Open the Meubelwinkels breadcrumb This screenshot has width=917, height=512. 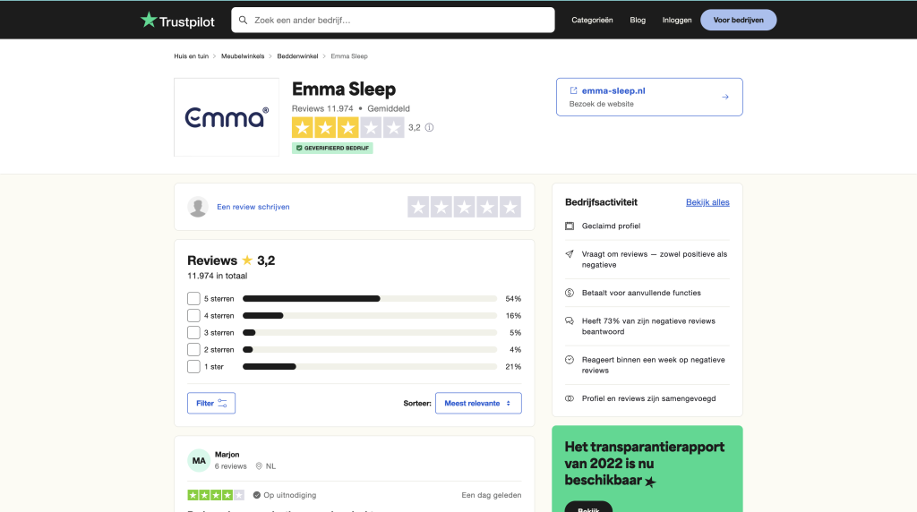243,56
